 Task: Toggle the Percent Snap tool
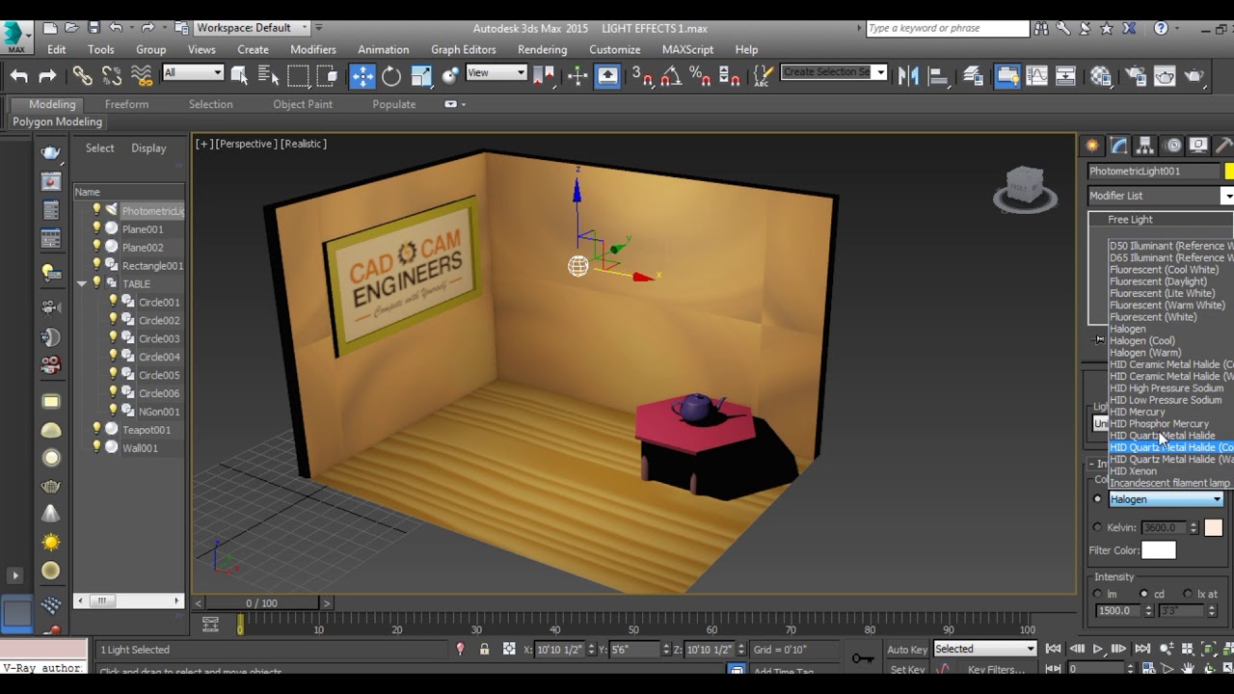700,76
